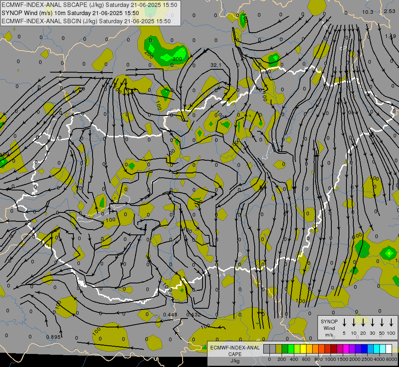This screenshot has width=399, height=367.
Task: Click the 1000 tick on CAPE scale
Action: point(331,359)
